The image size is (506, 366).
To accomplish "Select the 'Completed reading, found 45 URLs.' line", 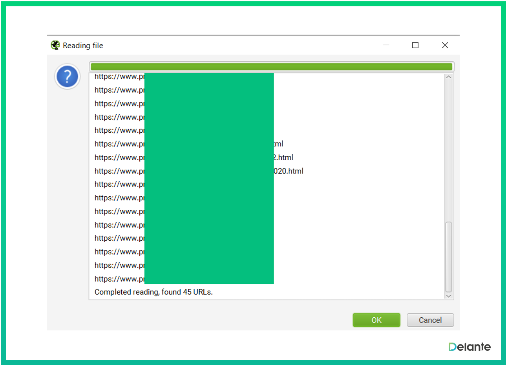I will 153,292.
